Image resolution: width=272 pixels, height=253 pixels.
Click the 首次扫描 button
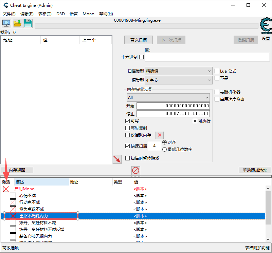click(139, 40)
